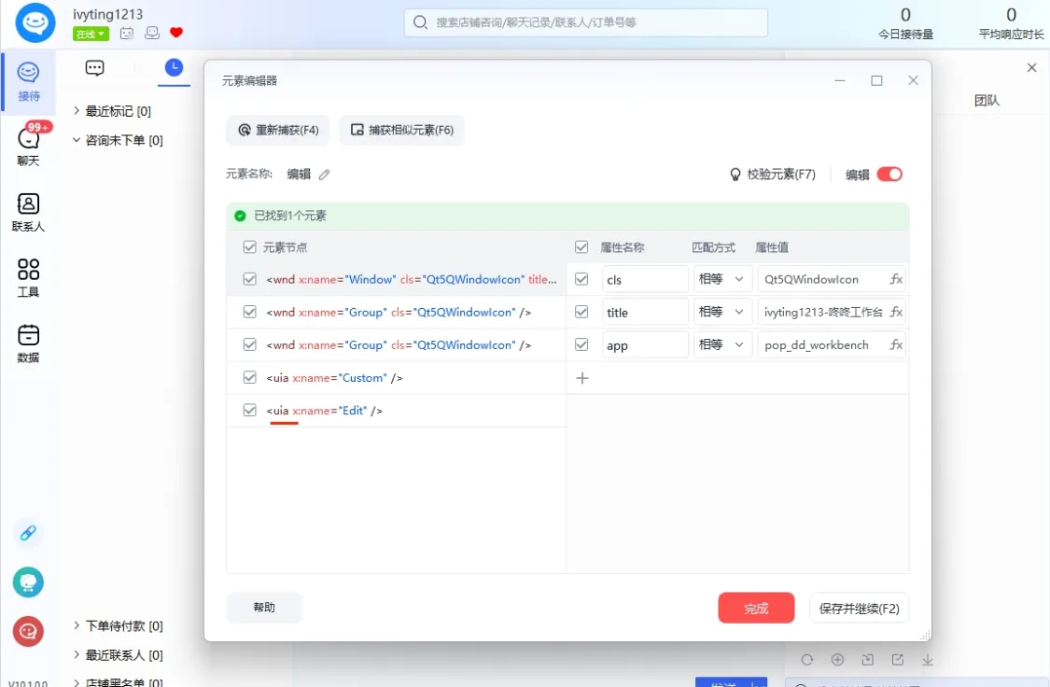
Task: Open the 联系人 contacts sidebar icon
Action: click(x=28, y=212)
